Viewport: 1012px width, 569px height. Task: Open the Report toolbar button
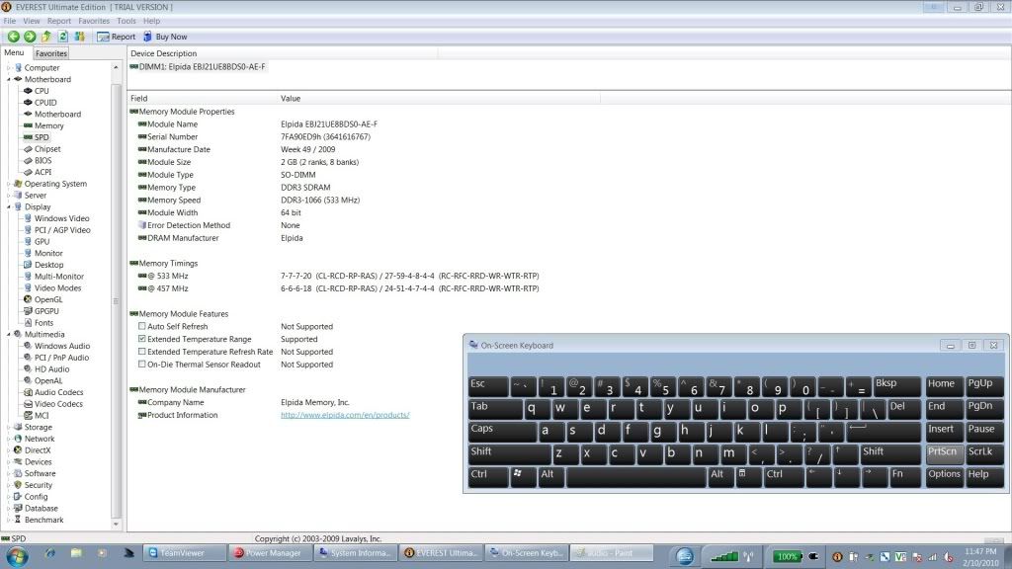(117, 37)
